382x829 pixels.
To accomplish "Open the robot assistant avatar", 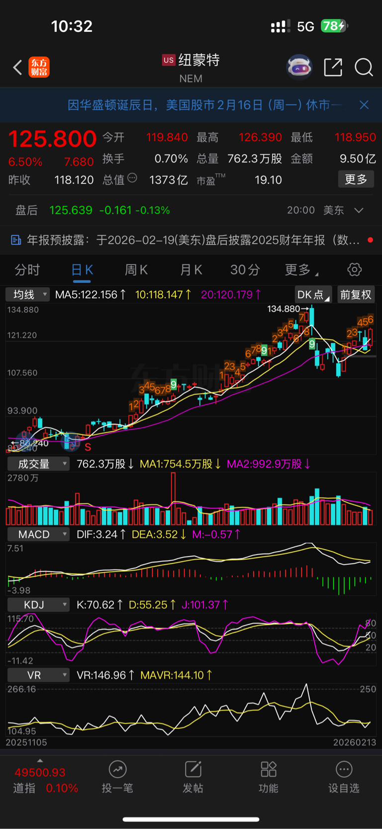I will pyautogui.click(x=299, y=67).
